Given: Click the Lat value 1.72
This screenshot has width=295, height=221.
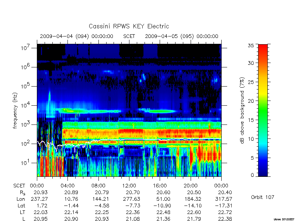Looking at the screenshot, I should pyautogui.click(x=42, y=206).
